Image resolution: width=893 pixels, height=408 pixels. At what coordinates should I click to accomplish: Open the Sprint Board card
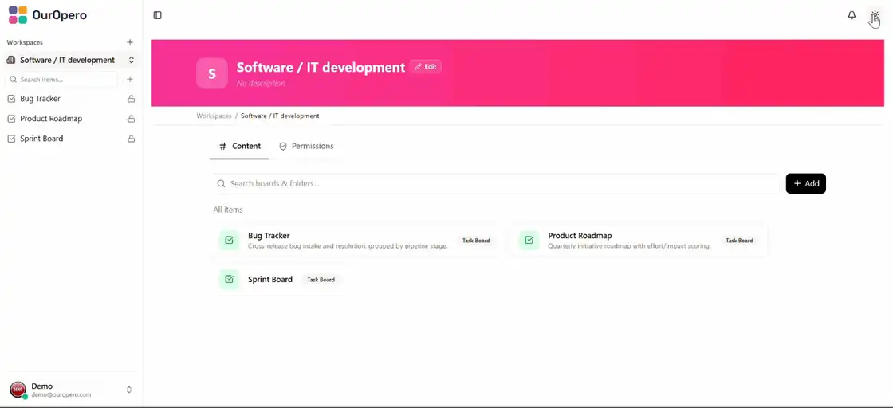(x=280, y=280)
